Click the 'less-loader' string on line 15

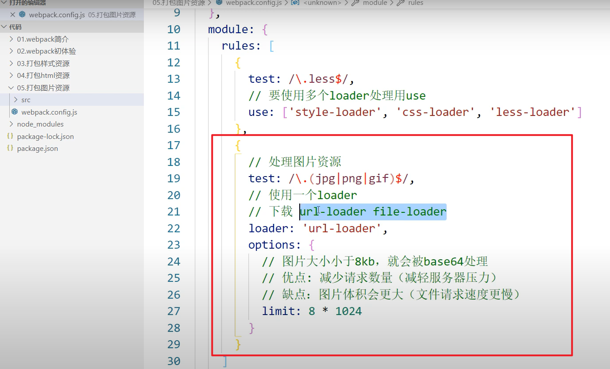tap(533, 112)
